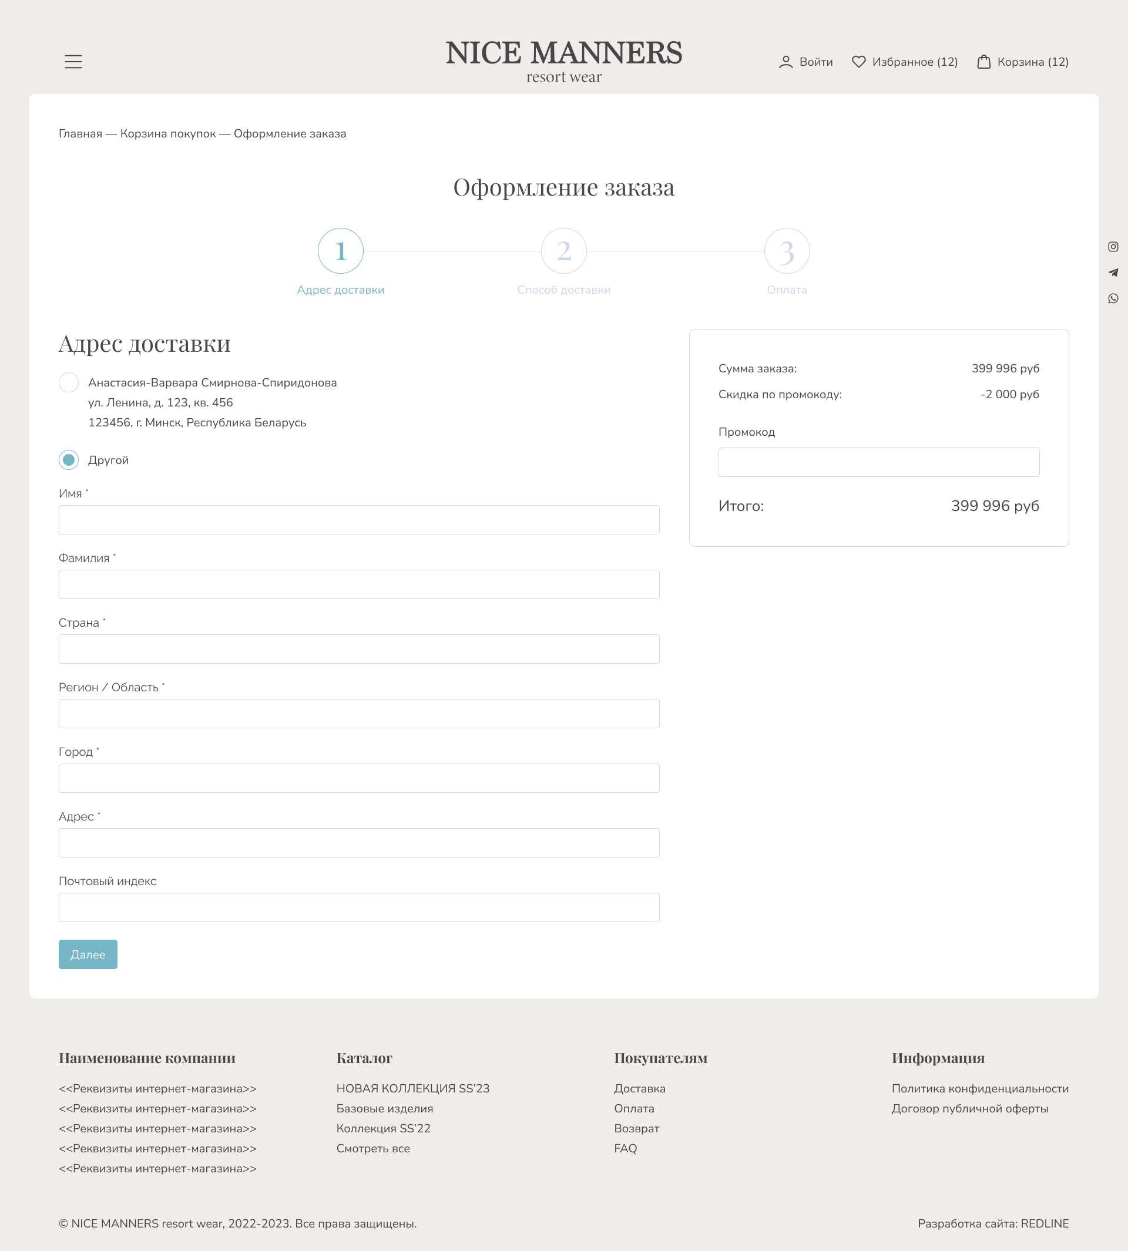Click into the Страна field
The width and height of the screenshot is (1128, 1251).
(x=359, y=649)
